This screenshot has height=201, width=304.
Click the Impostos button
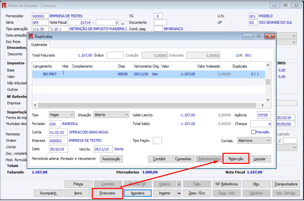[138, 193]
